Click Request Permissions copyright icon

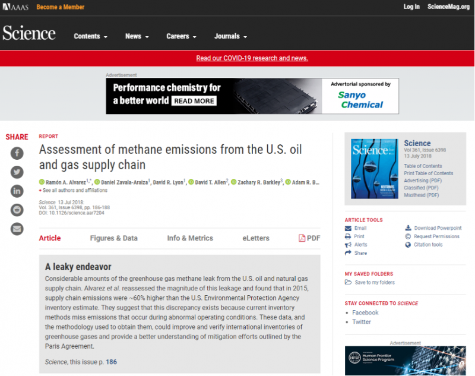pos(408,236)
